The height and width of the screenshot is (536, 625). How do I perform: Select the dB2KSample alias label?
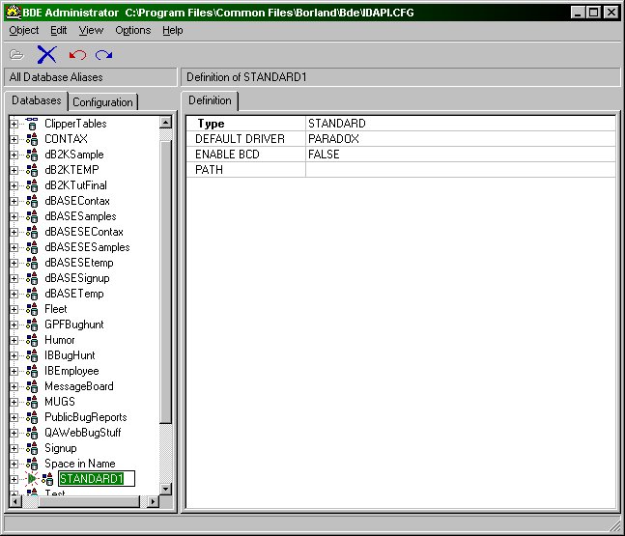(x=74, y=155)
